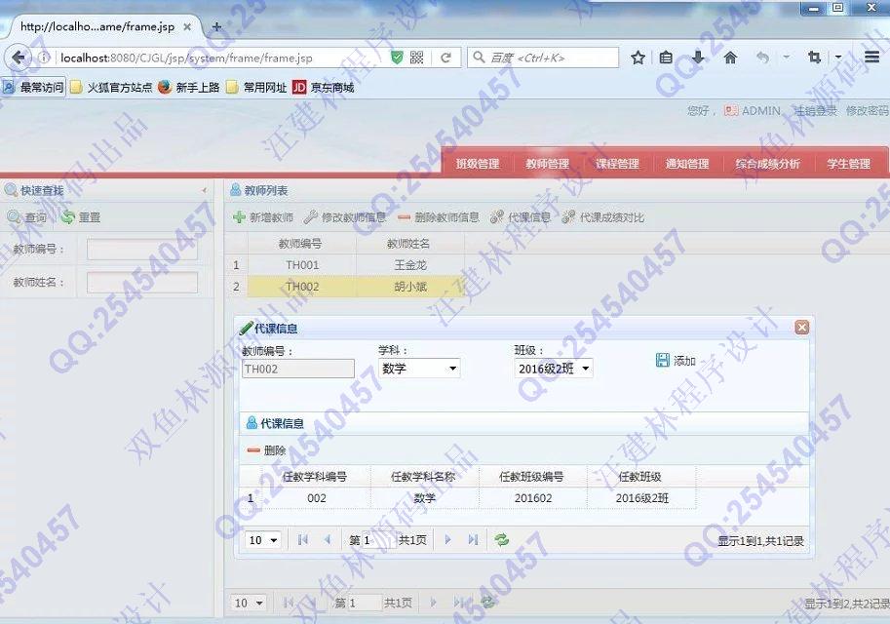Go to first page in dialog pager

pos(302,539)
